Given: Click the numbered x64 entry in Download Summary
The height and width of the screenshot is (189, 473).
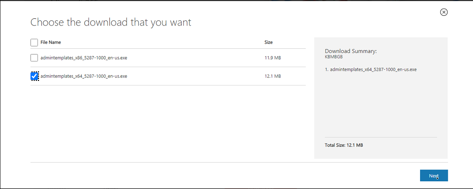Looking at the screenshot, I should tap(371, 70).
